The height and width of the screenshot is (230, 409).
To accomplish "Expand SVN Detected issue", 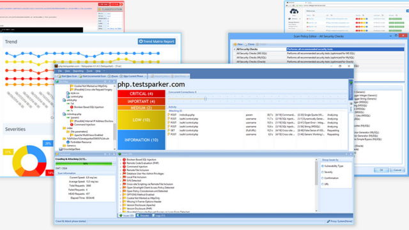I will point(121,180).
